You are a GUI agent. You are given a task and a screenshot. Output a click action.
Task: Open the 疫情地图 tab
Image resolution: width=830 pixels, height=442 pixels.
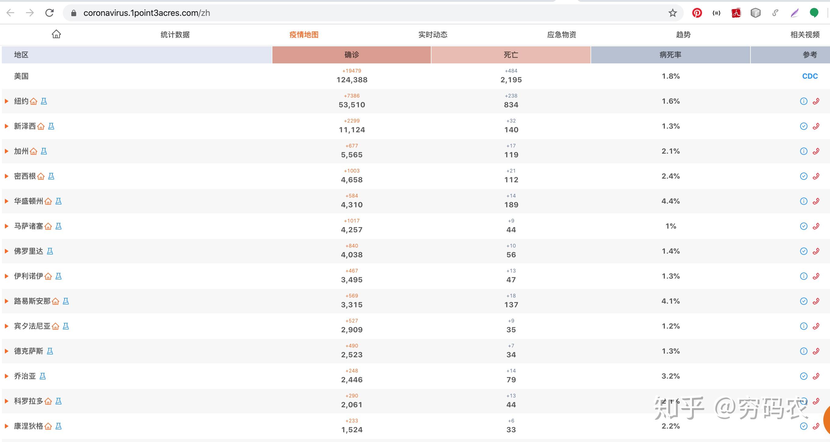pos(304,34)
